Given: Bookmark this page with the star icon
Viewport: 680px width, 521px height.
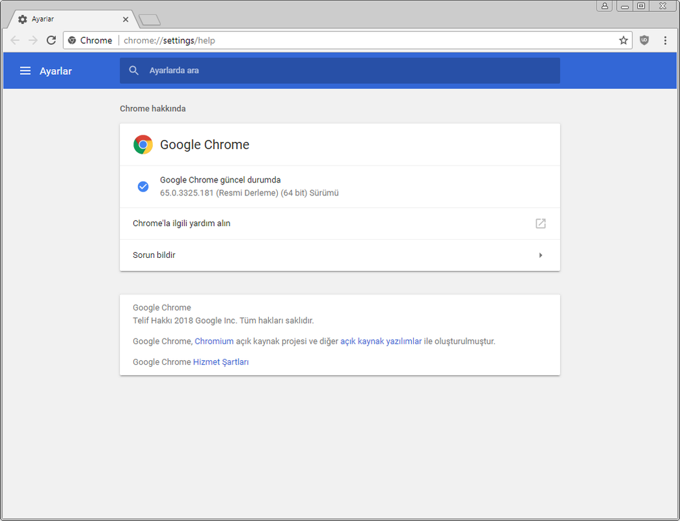Looking at the screenshot, I should coord(623,40).
